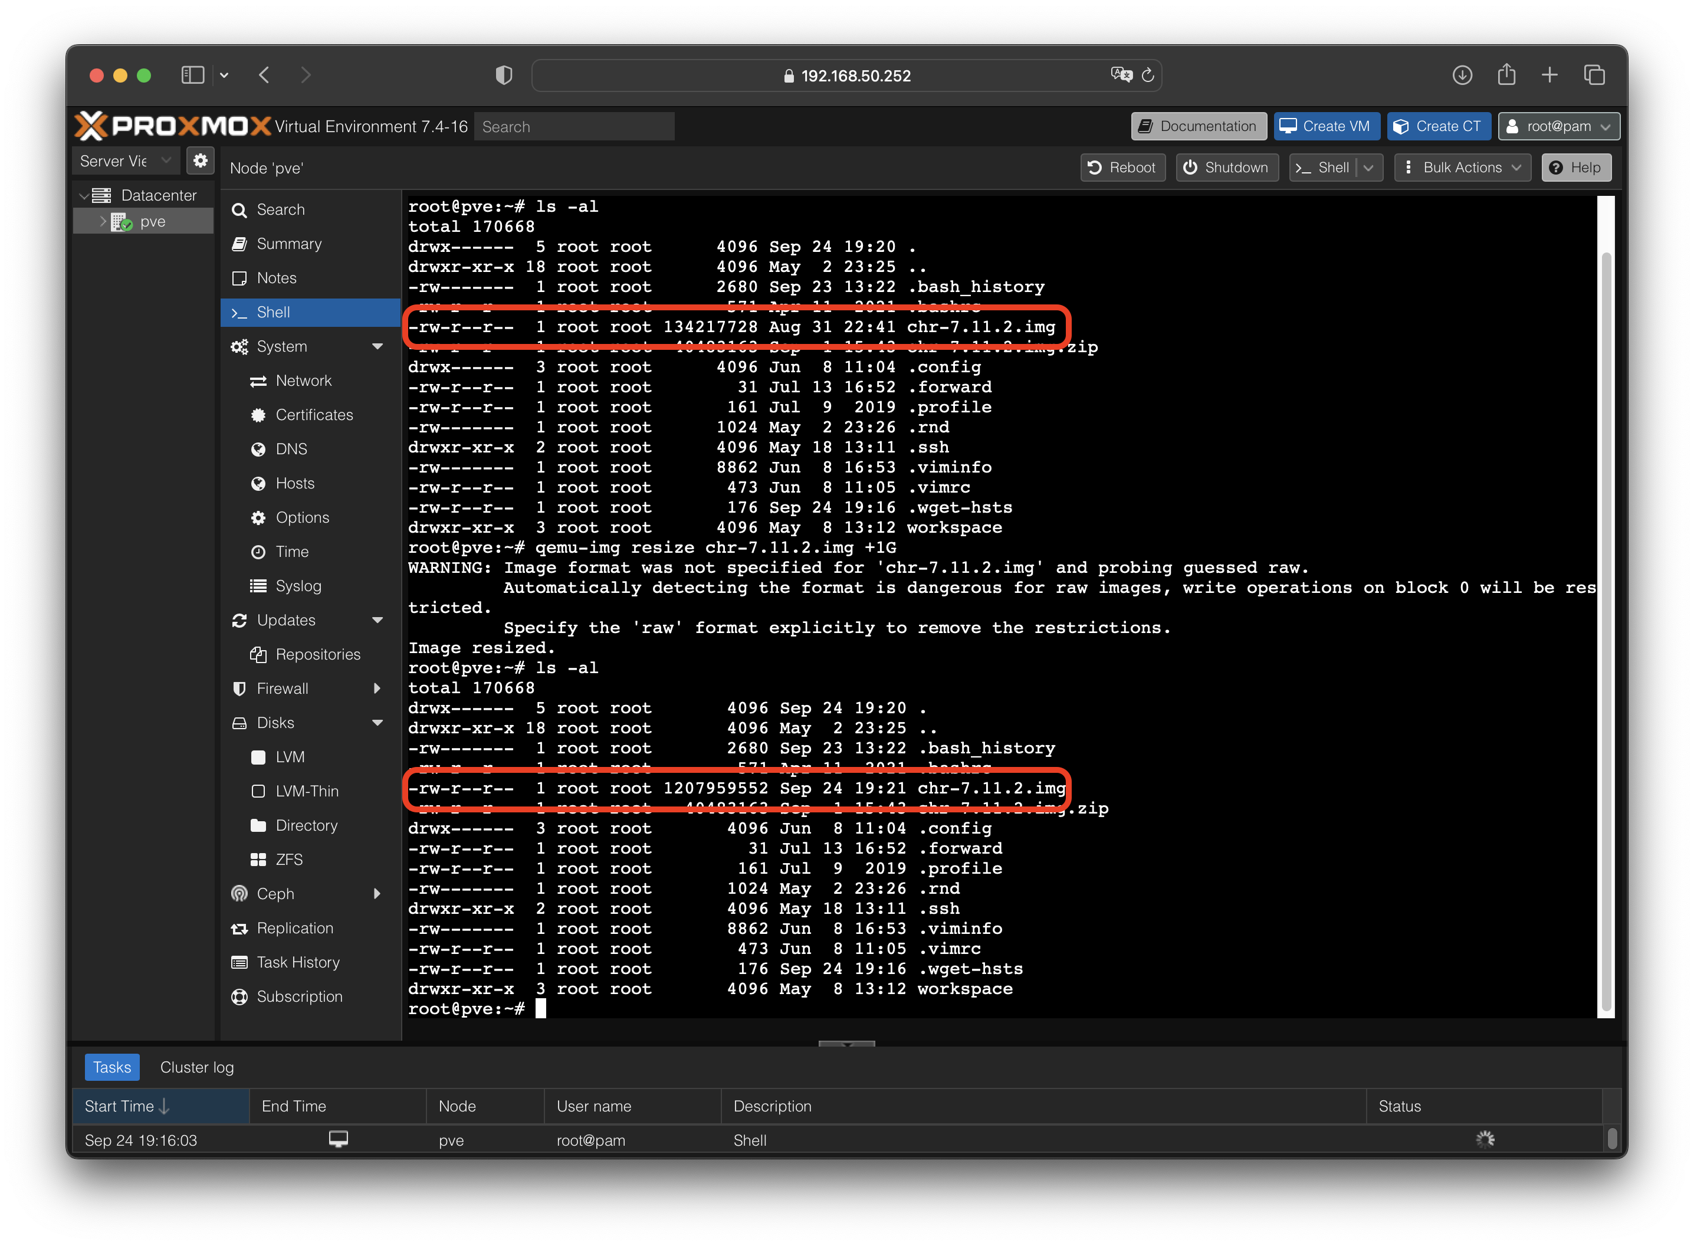Click the Safari downloads icon

(x=1462, y=75)
